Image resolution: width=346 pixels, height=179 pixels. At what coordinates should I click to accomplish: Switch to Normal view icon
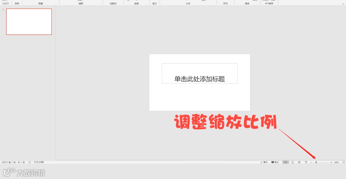[285, 162]
